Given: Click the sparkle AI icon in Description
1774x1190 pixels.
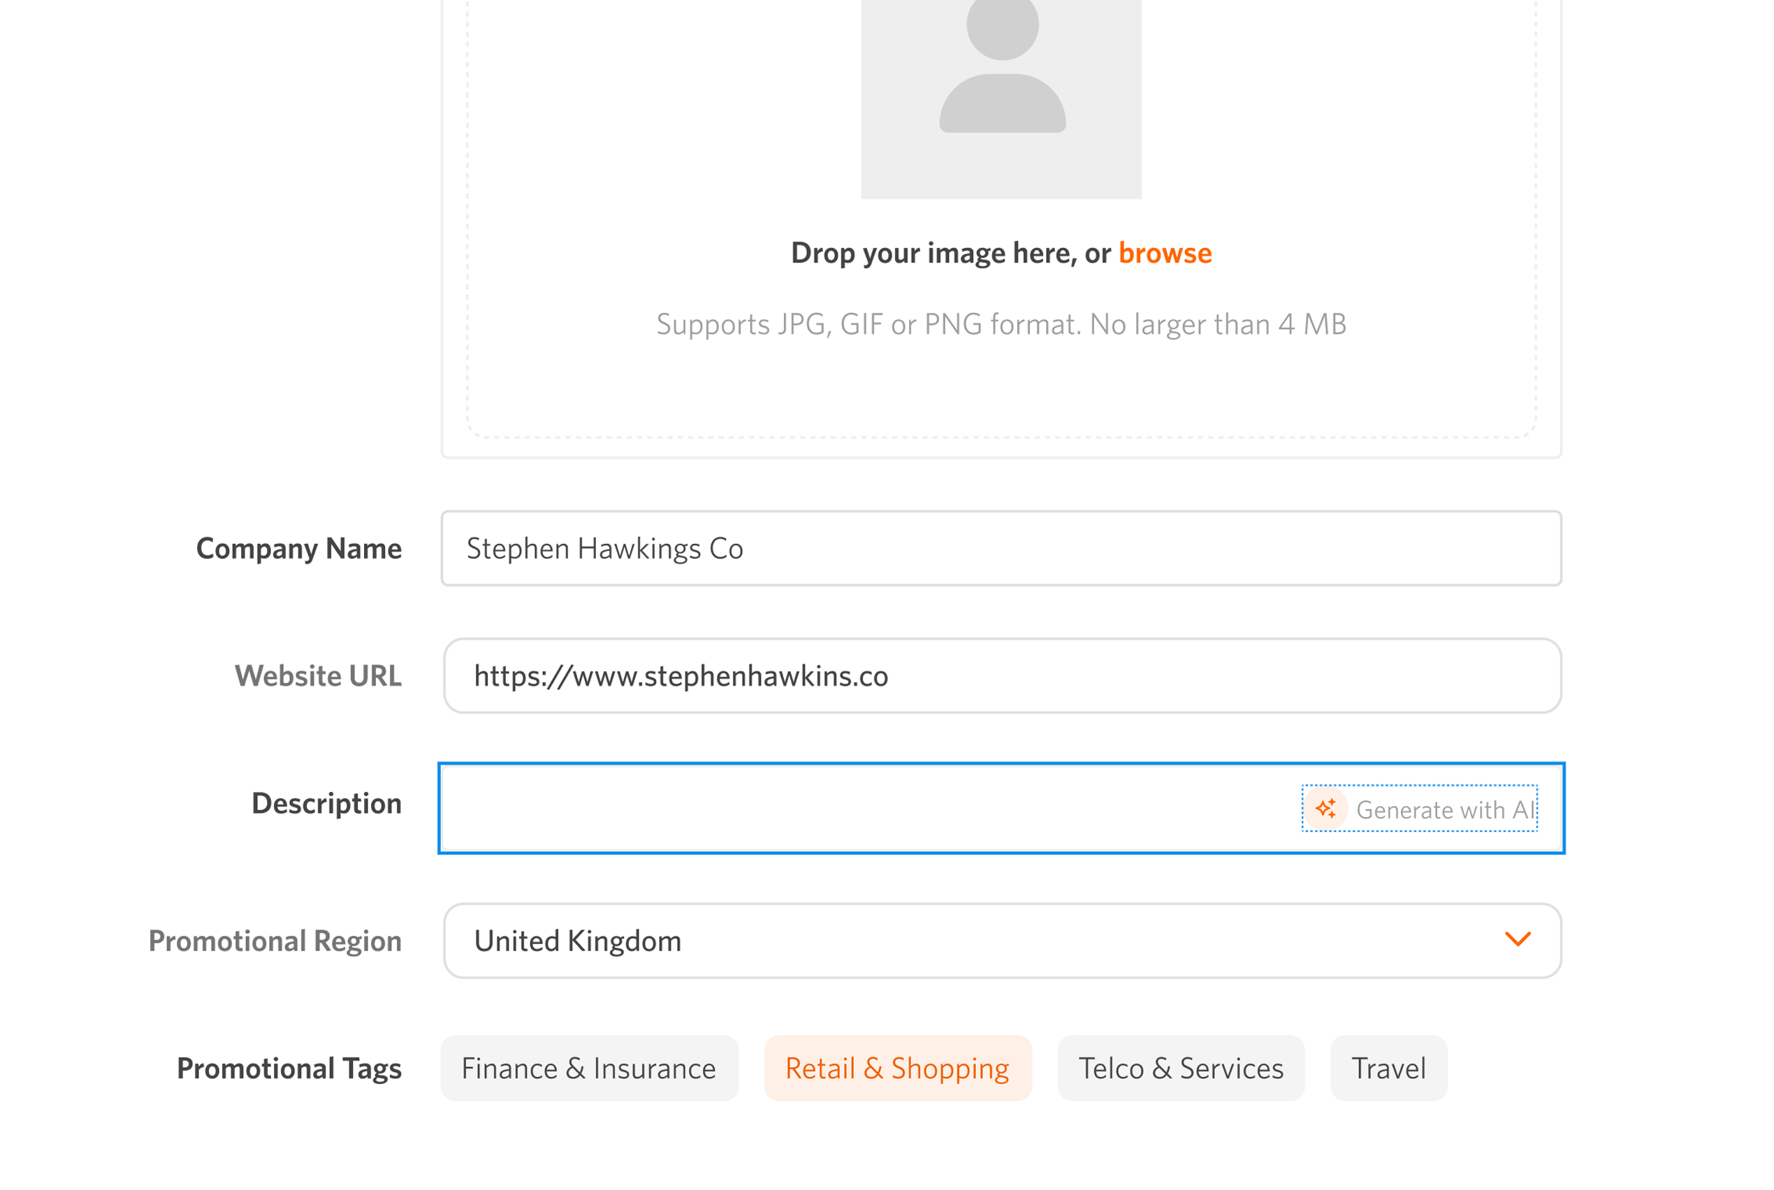Looking at the screenshot, I should (x=1325, y=808).
